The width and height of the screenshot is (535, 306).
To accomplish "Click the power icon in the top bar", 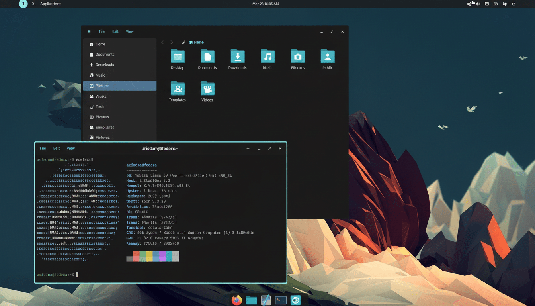I will click(515, 4).
